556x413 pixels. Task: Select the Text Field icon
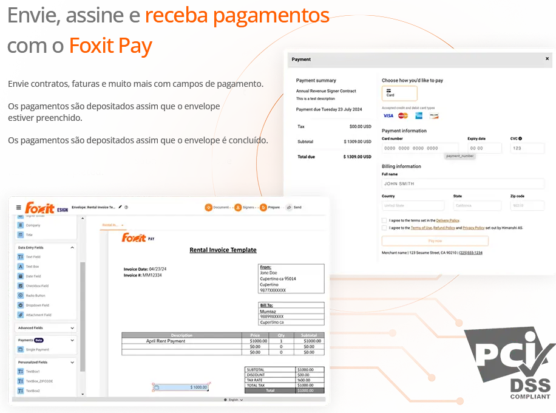tap(21, 256)
